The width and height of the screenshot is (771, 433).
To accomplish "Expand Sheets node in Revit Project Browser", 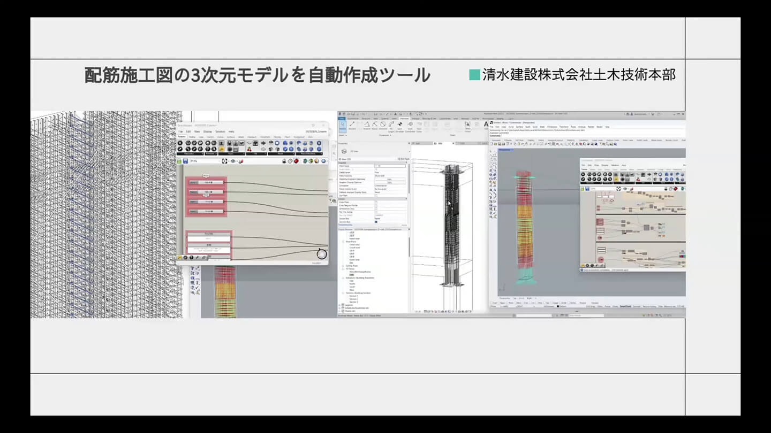I will tap(339, 311).
